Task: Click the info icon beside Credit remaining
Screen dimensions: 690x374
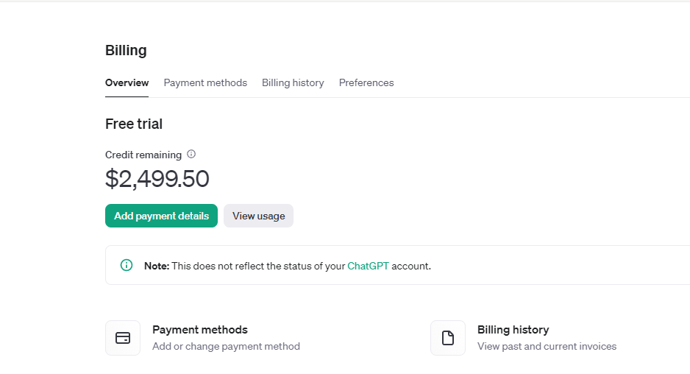Action: [x=191, y=154]
